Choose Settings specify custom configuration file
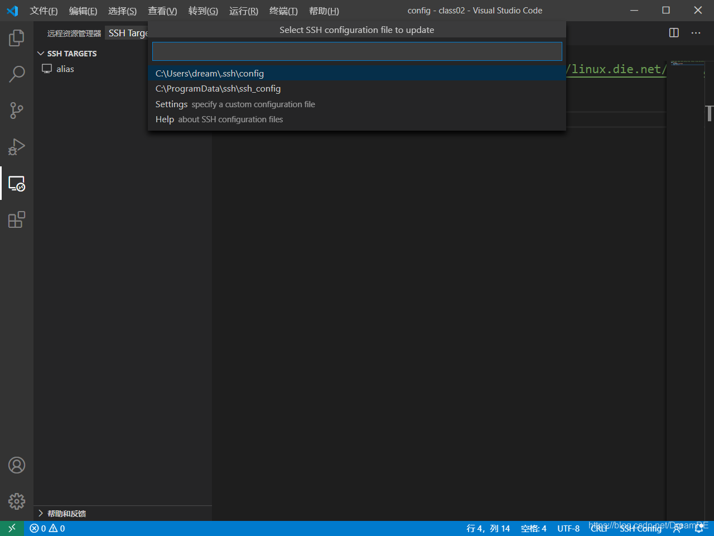Image resolution: width=714 pixels, height=536 pixels. [357, 104]
